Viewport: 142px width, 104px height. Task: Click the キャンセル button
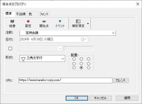101,98
